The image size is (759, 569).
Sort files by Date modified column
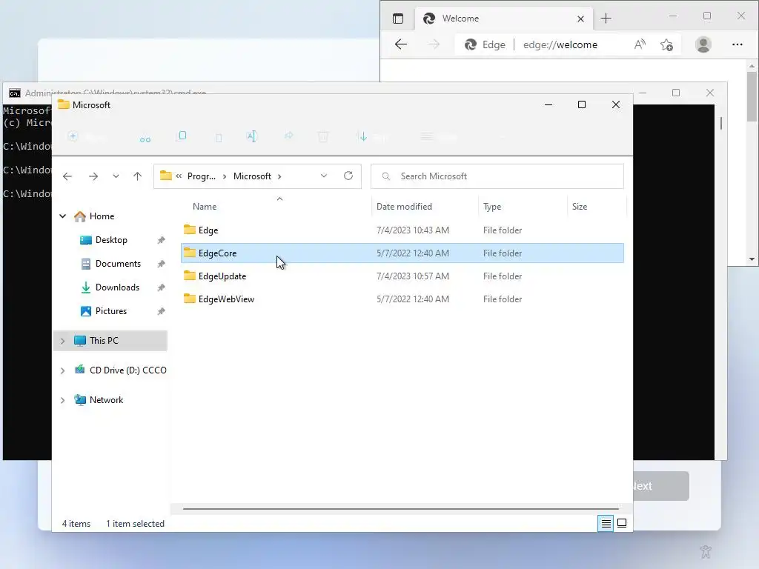[404, 207]
